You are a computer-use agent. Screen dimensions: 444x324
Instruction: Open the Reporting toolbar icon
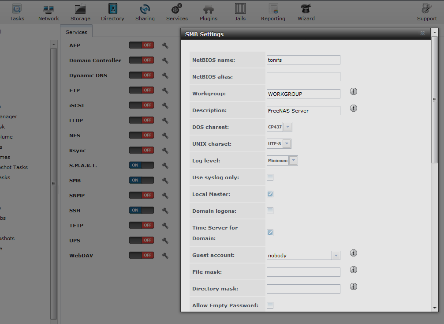click(273, 11)
